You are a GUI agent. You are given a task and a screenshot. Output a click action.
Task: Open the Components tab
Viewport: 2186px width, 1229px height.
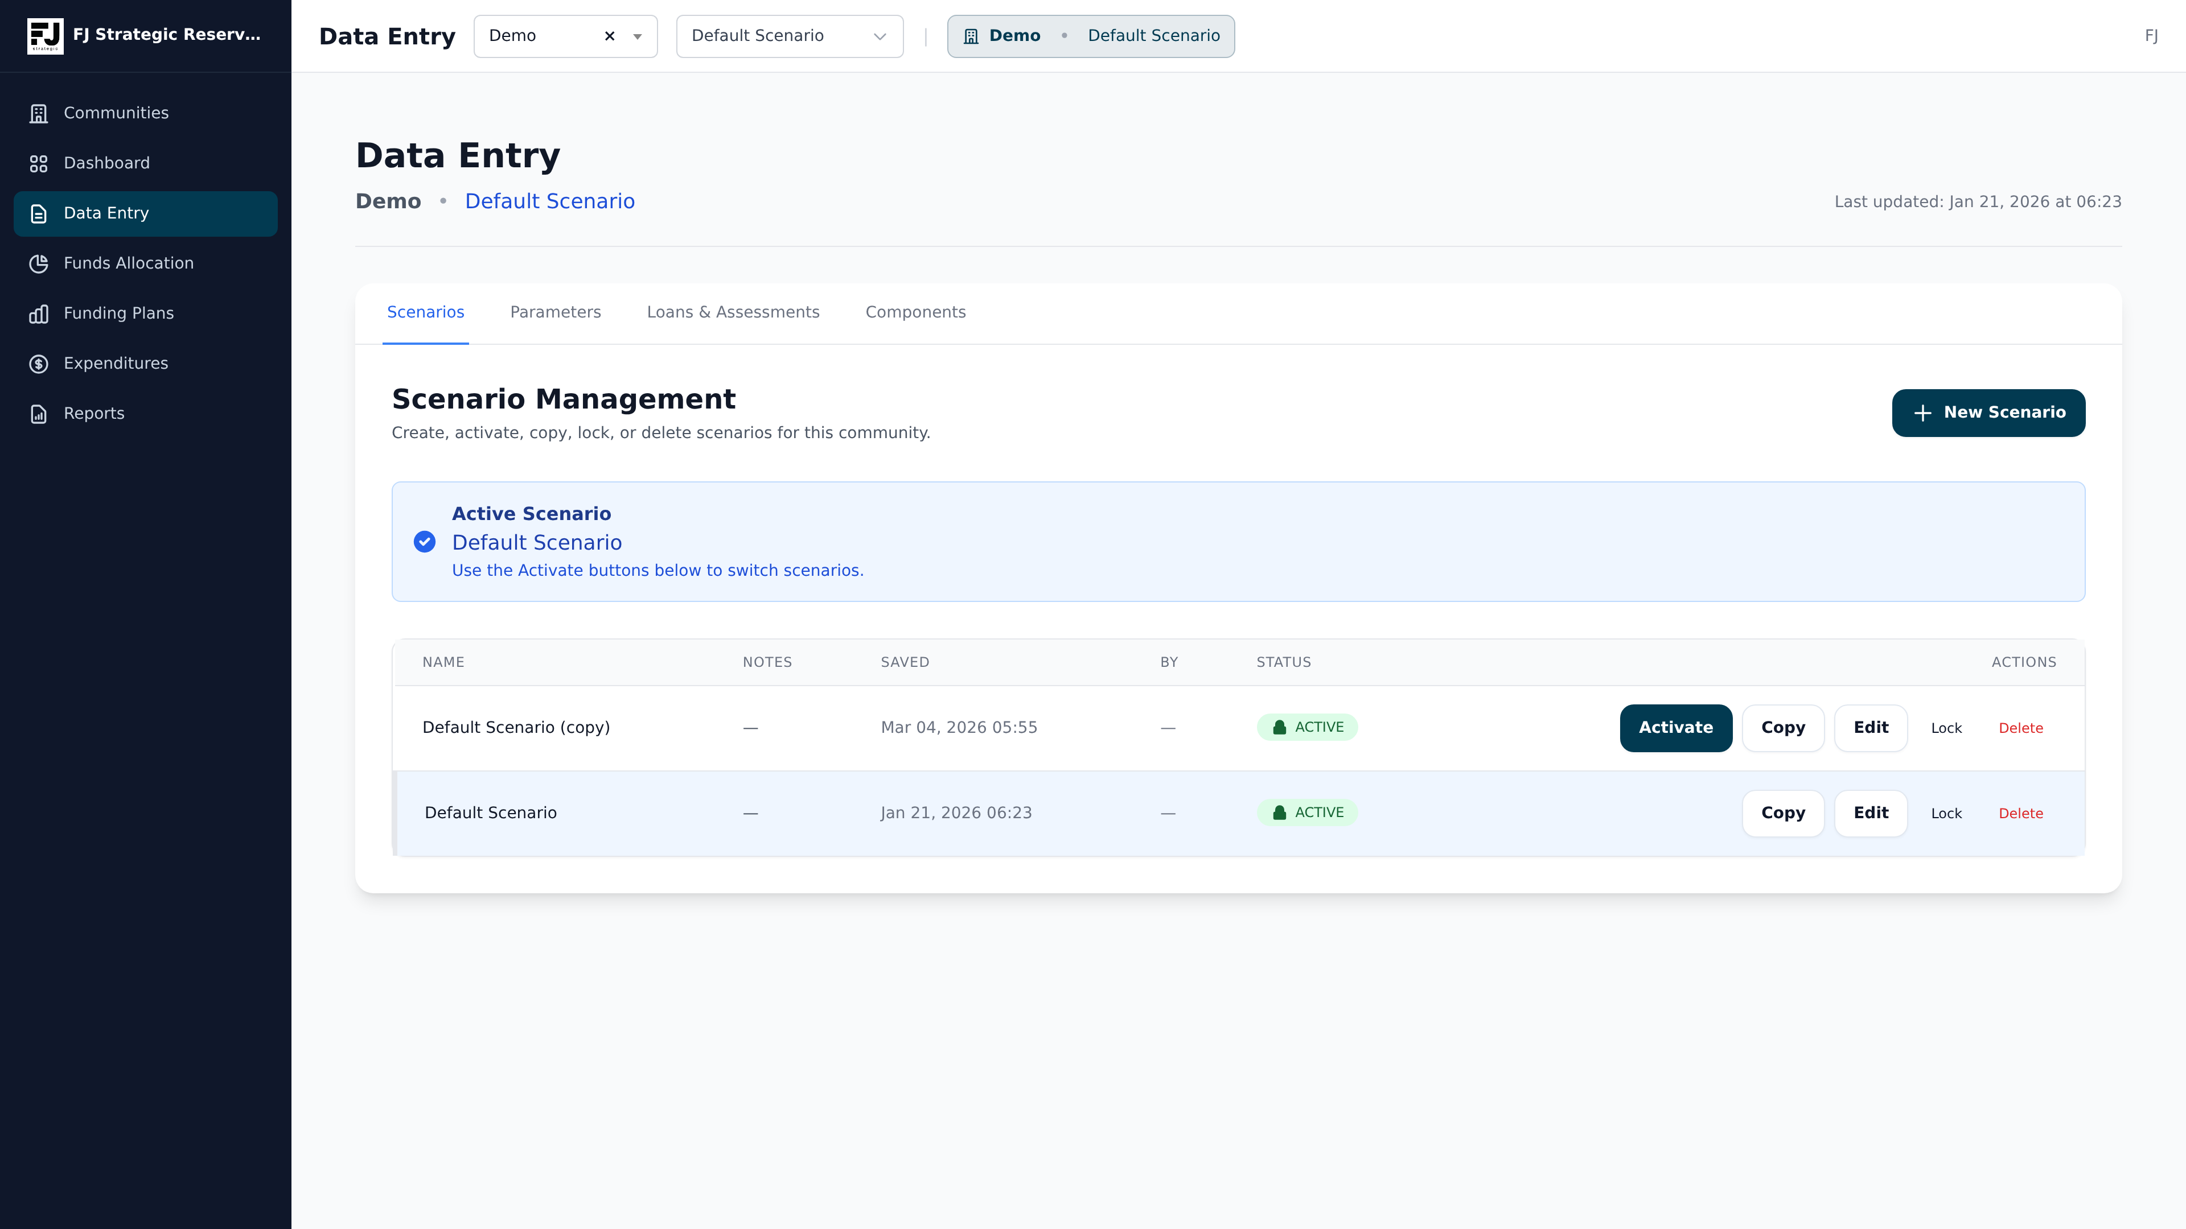(x=915, y=312)
